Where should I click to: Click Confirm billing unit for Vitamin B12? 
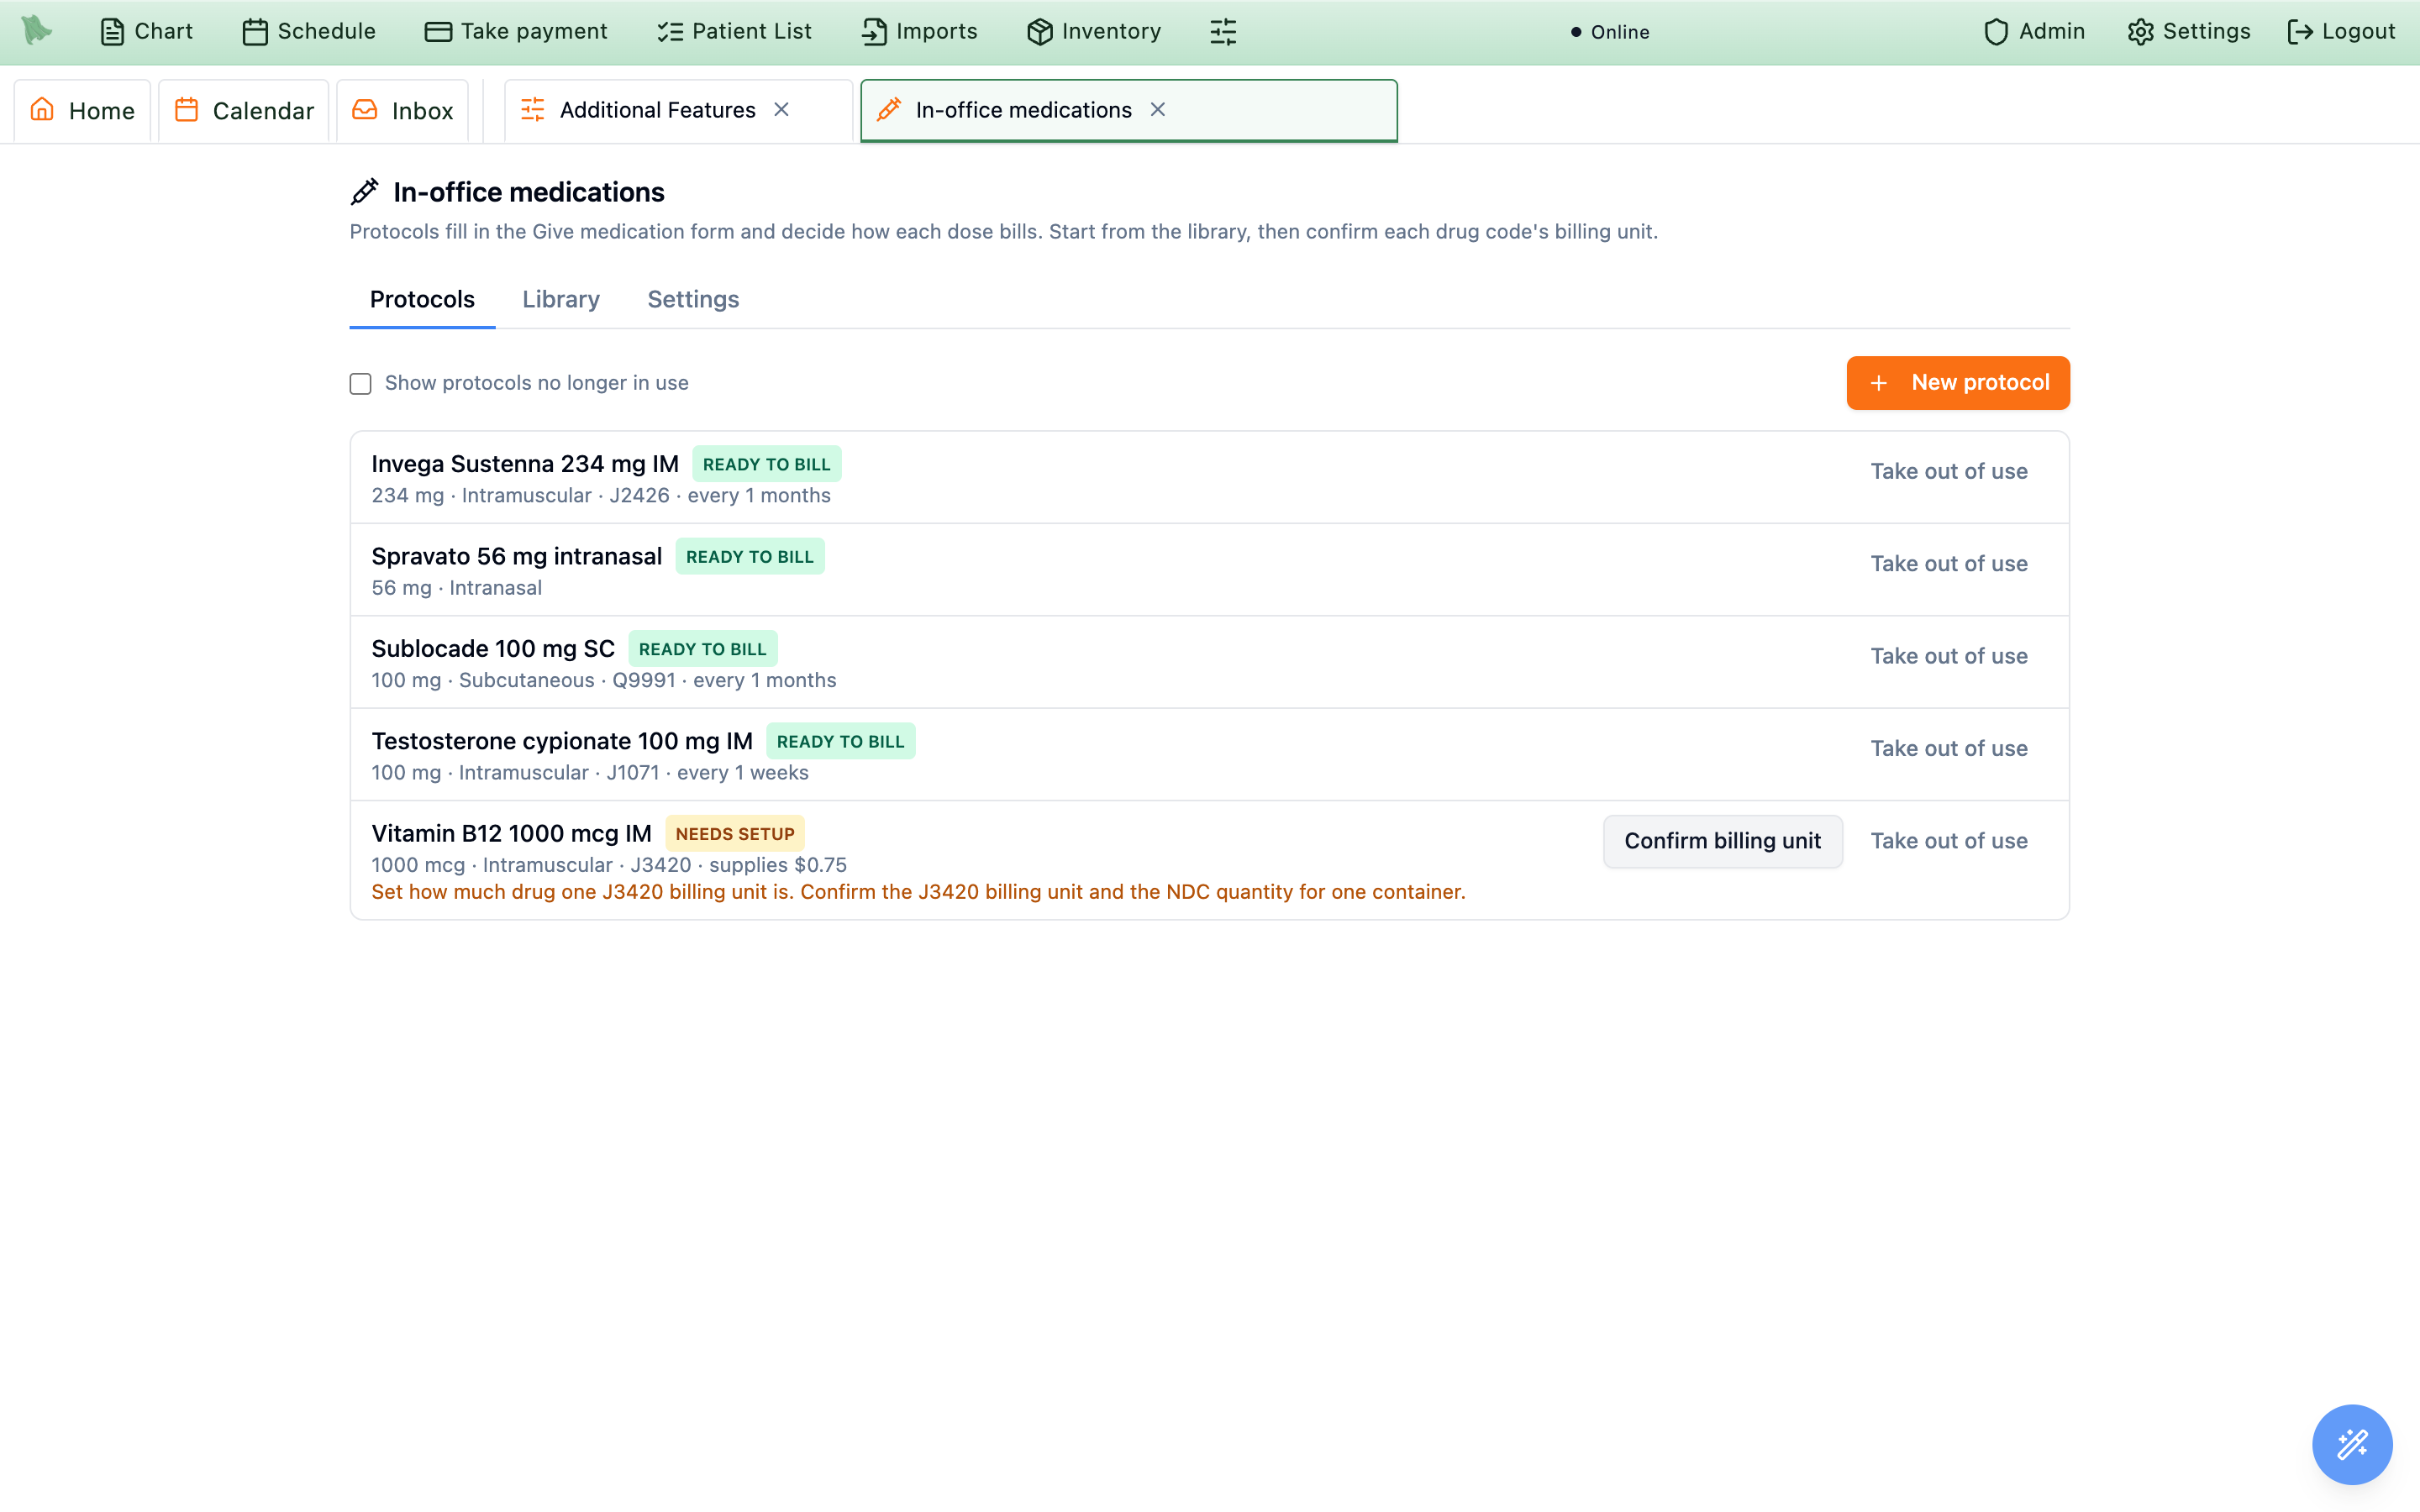[x=1722, y=841]
